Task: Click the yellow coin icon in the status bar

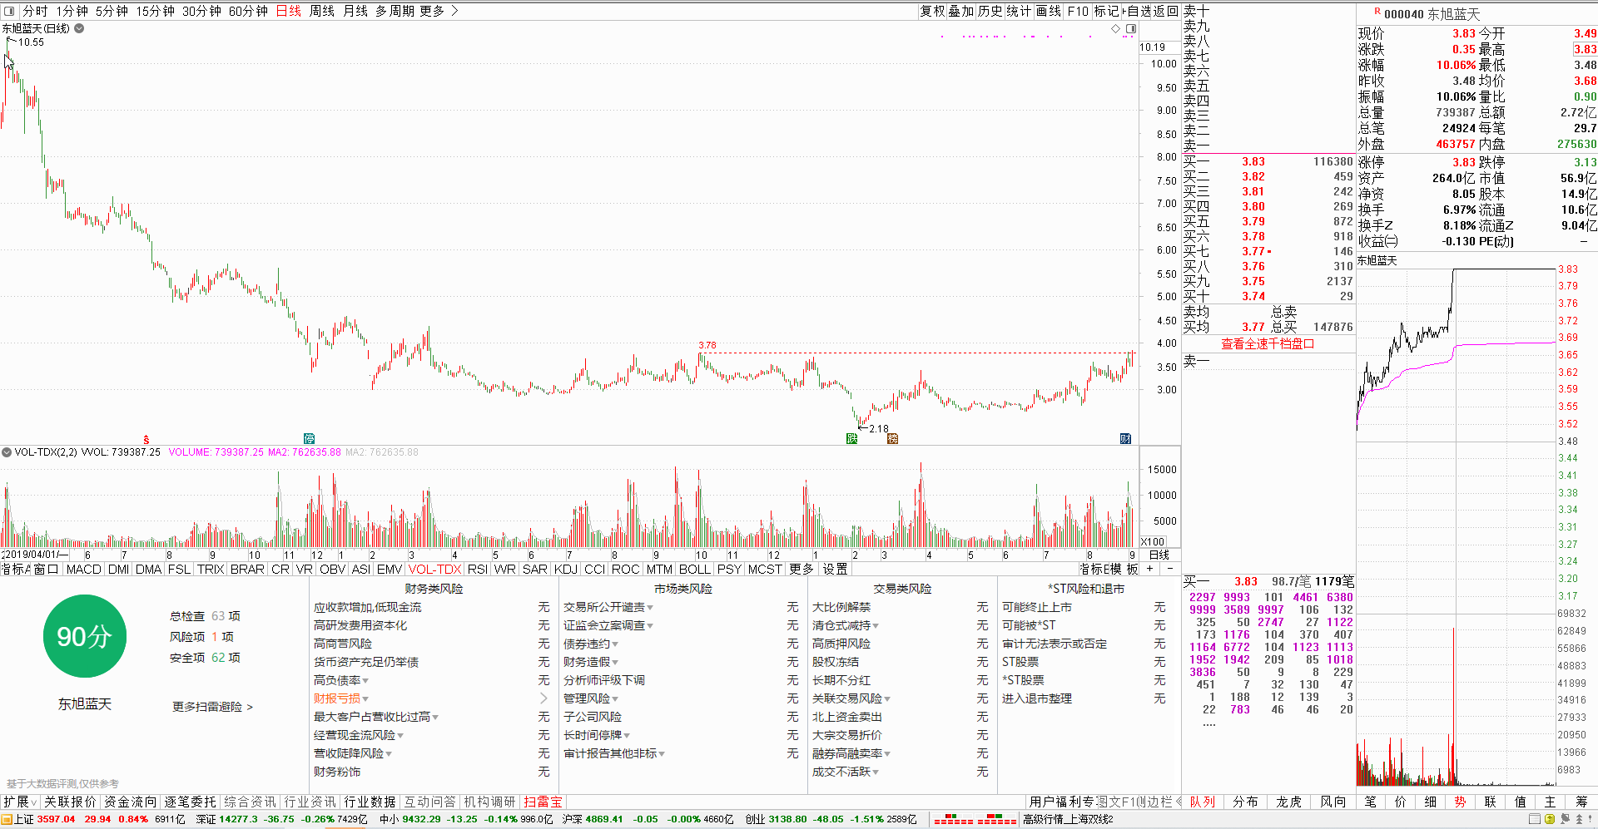Action: click(x=1550, y=819)
